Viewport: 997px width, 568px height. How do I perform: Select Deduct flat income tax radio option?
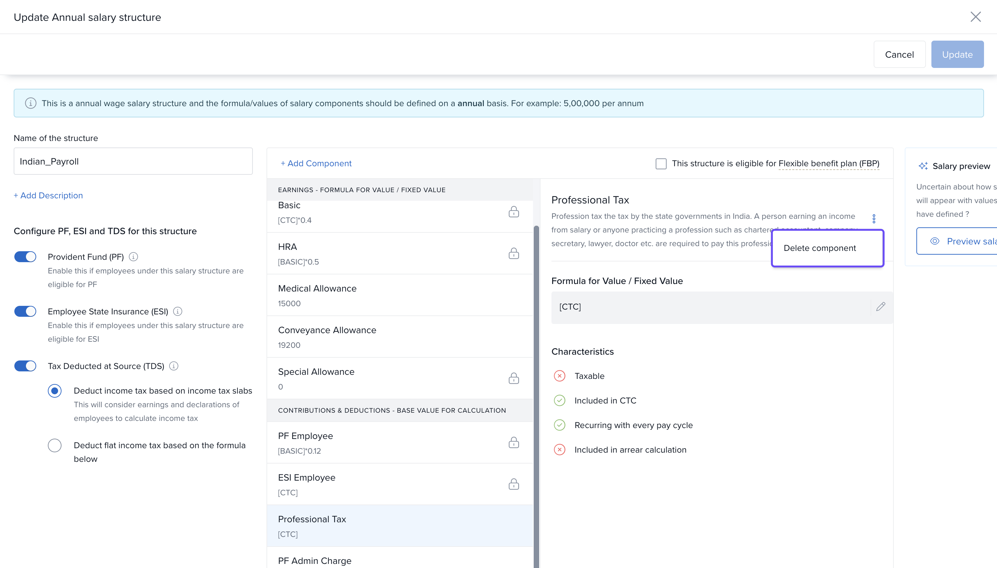(55, 445)
